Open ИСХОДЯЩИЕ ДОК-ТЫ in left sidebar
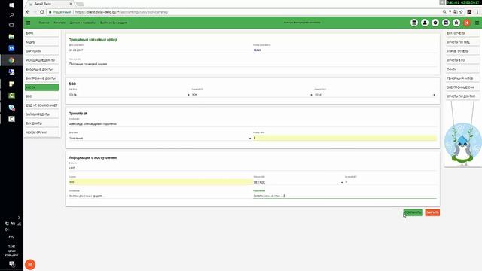Image resolution: width=482 pixels, height=271 pixels. (x=42, y=60)
